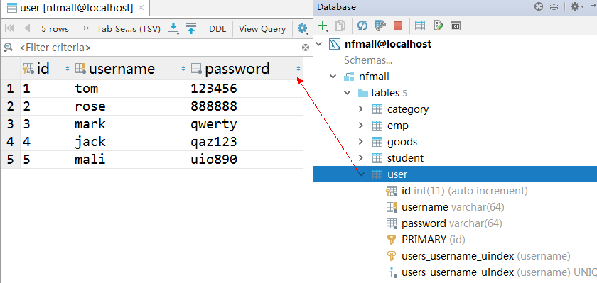Clear the filter criteria field
Image resolution: width=597 pixels, height=283 pixels.
click(x=306, y=48)
